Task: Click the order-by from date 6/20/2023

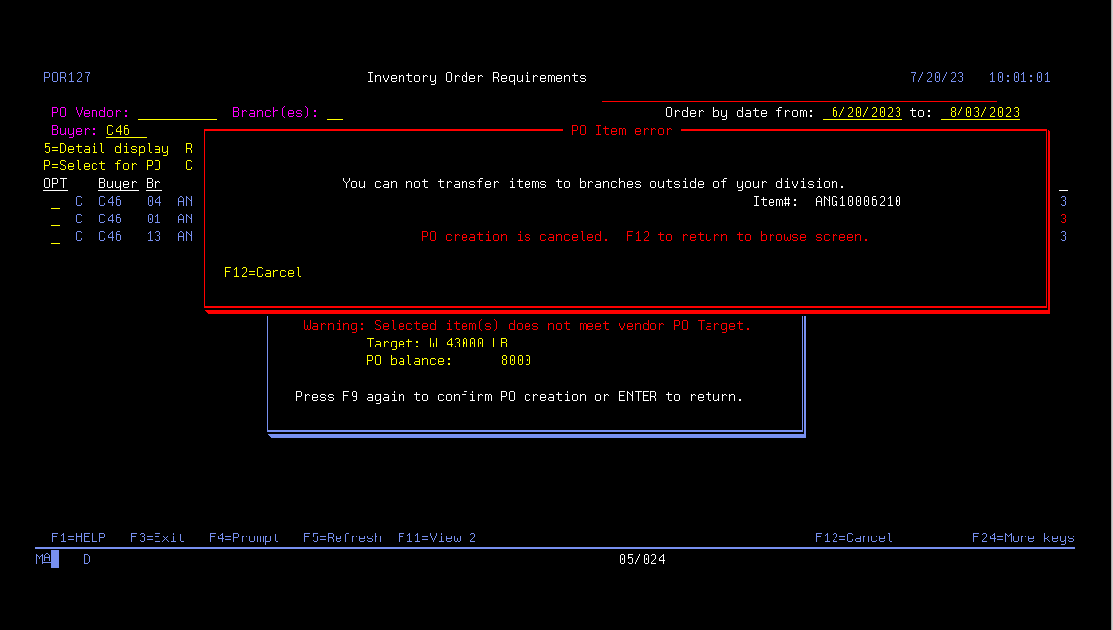Action: (x=863, y=113)
